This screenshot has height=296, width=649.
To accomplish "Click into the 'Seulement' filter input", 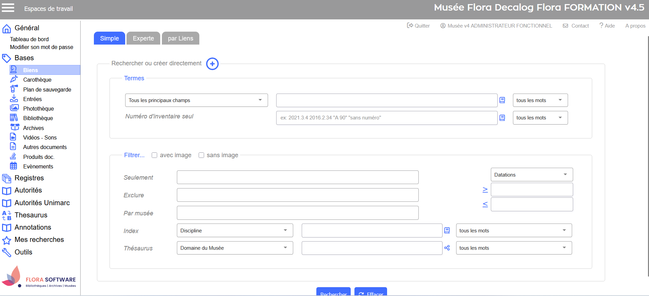I will click(x=298, y=178).
